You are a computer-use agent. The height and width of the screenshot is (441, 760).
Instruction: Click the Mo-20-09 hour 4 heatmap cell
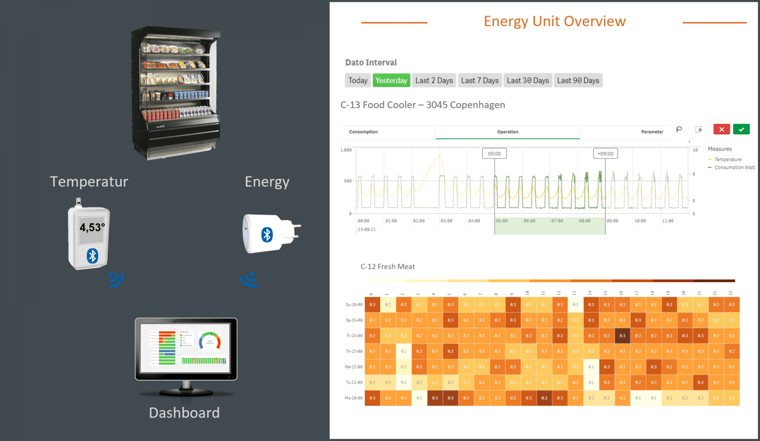click(435, 398)
